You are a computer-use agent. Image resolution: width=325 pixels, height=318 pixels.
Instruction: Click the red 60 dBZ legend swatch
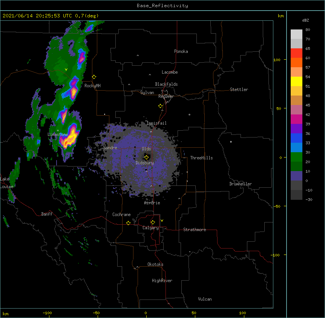(296, 53)
